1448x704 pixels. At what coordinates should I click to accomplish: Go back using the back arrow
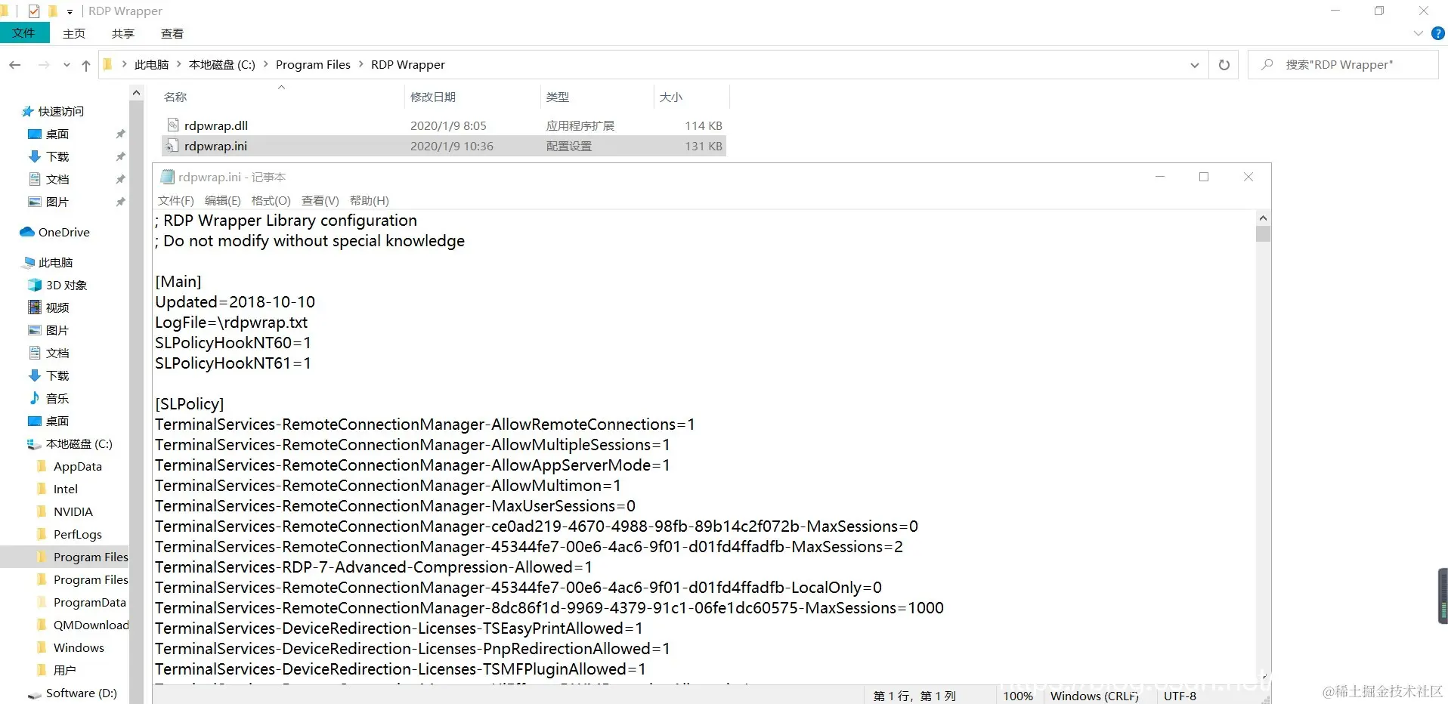(x=15, y=65)
